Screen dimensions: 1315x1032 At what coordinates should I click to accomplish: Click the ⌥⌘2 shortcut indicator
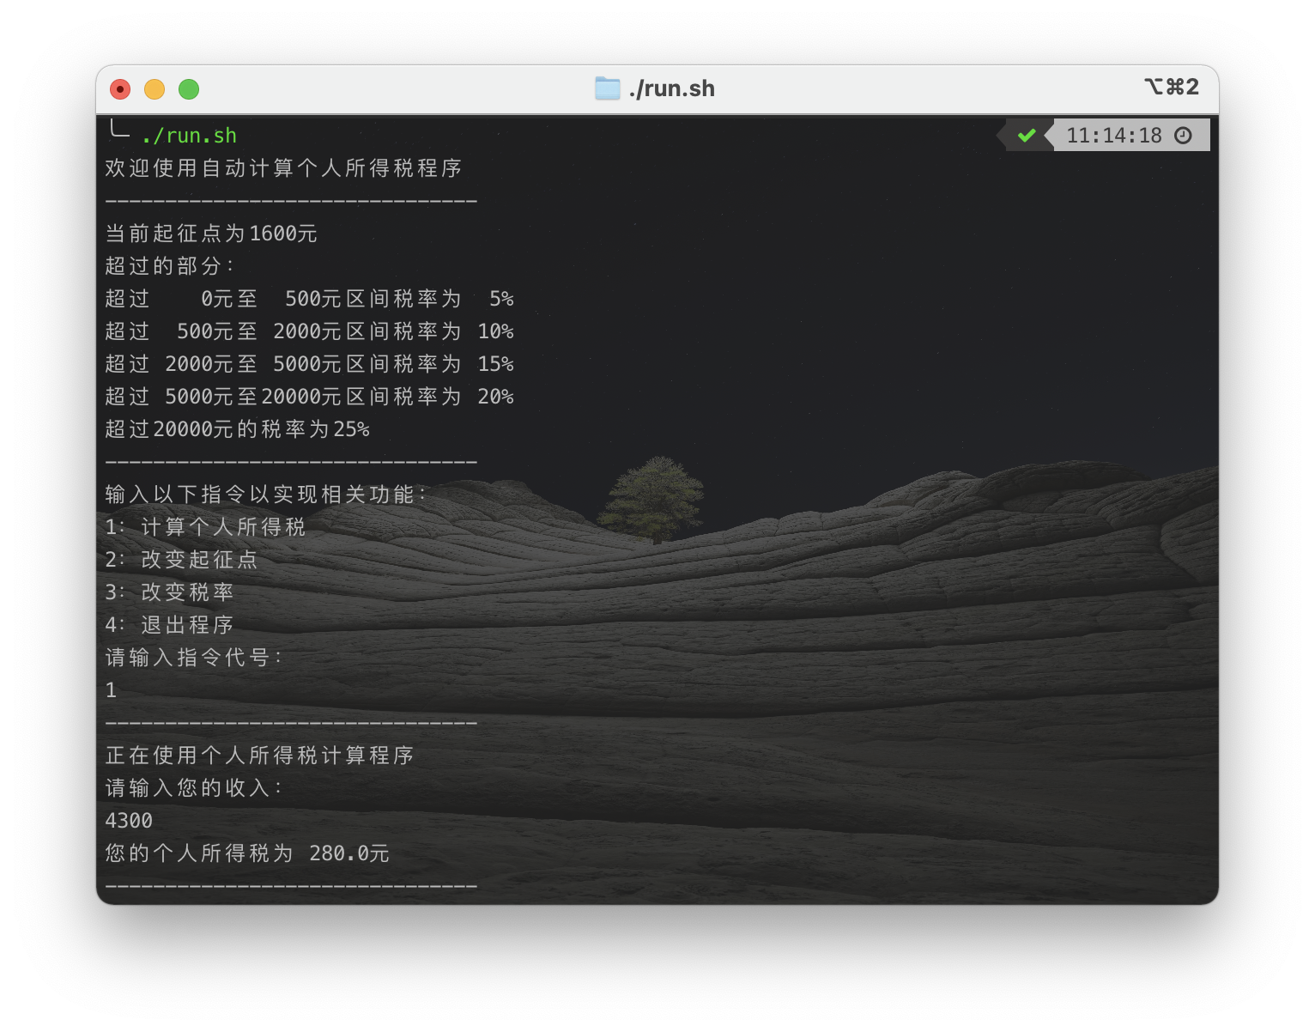(1171, 87)
